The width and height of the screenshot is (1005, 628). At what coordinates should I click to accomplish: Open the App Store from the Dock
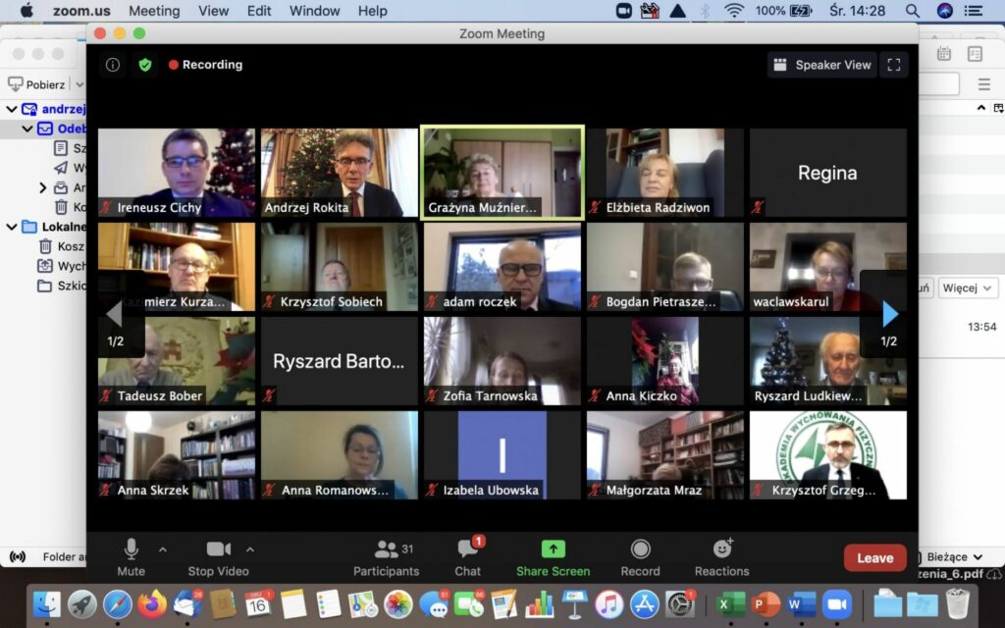click(x=644, y=604)
